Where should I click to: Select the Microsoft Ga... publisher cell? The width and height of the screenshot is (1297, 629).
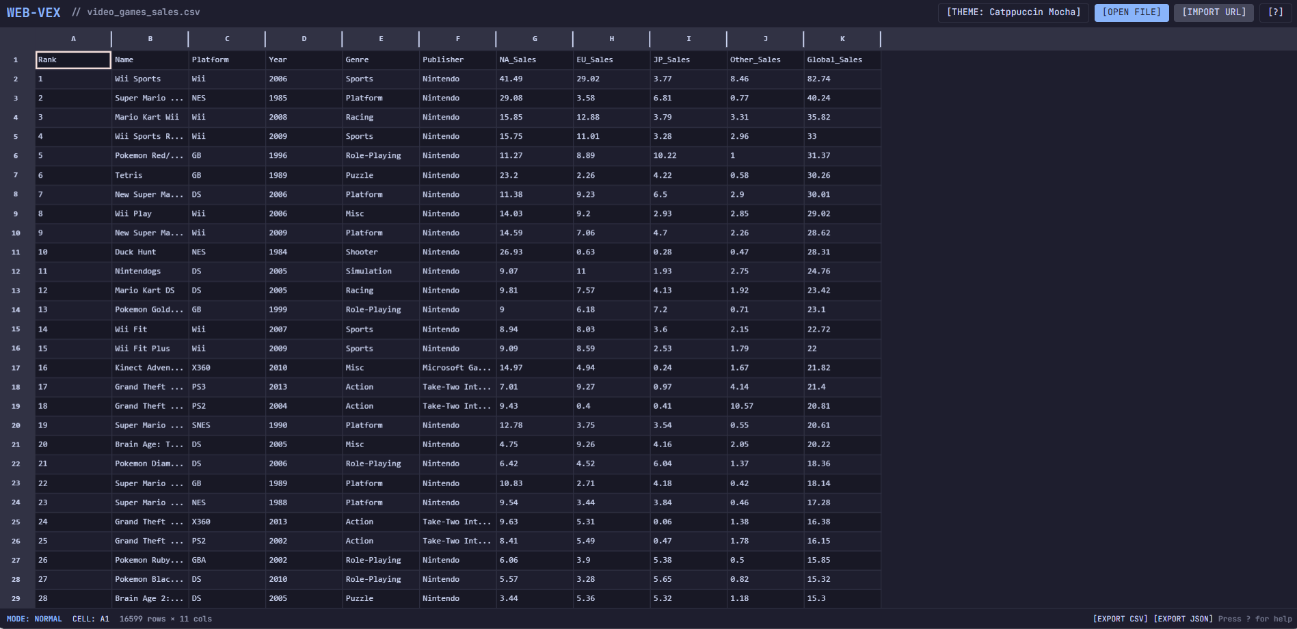(x=457, y=368)
